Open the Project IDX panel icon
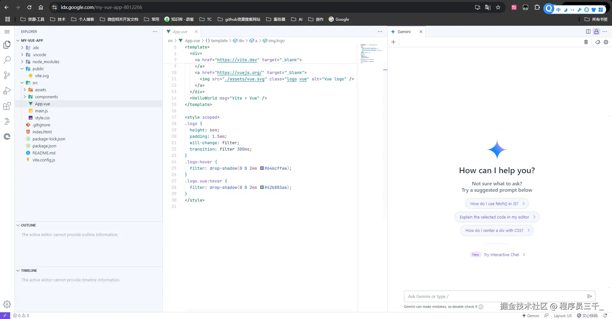Screen dimensions: 612x319 pos(7,121)
